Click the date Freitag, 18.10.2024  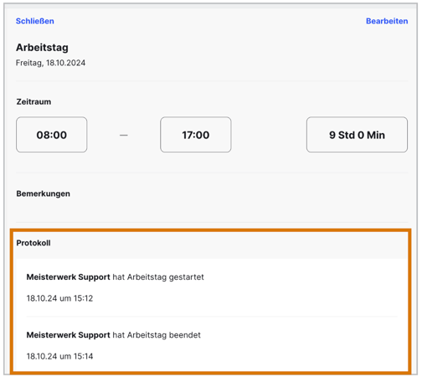click(50, 63)
